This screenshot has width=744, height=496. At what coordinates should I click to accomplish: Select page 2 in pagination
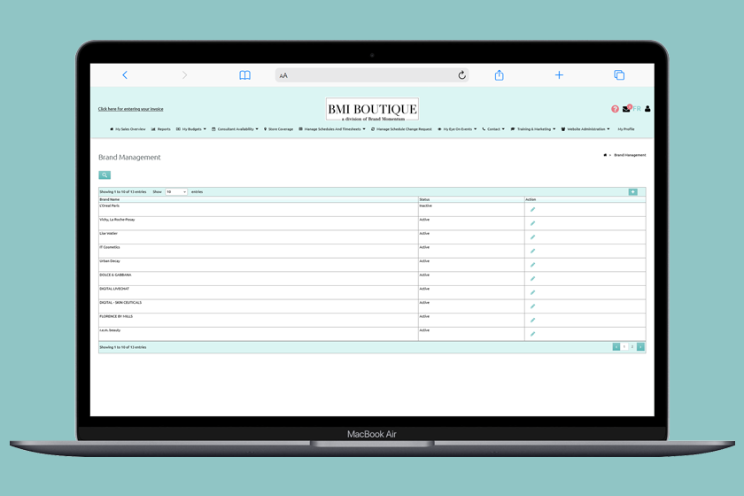632,347
